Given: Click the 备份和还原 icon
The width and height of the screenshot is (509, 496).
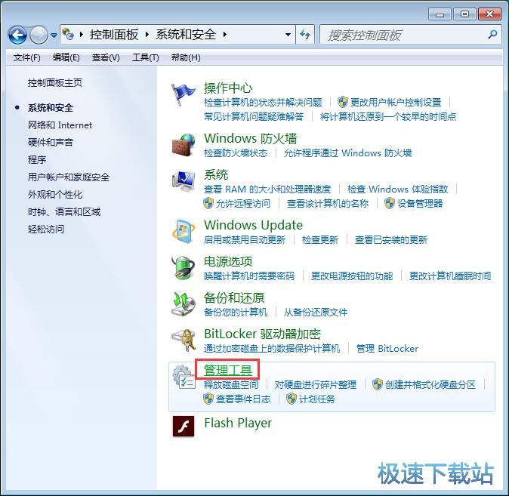Looking at the screenshot, I should click(x=184, y=303).
